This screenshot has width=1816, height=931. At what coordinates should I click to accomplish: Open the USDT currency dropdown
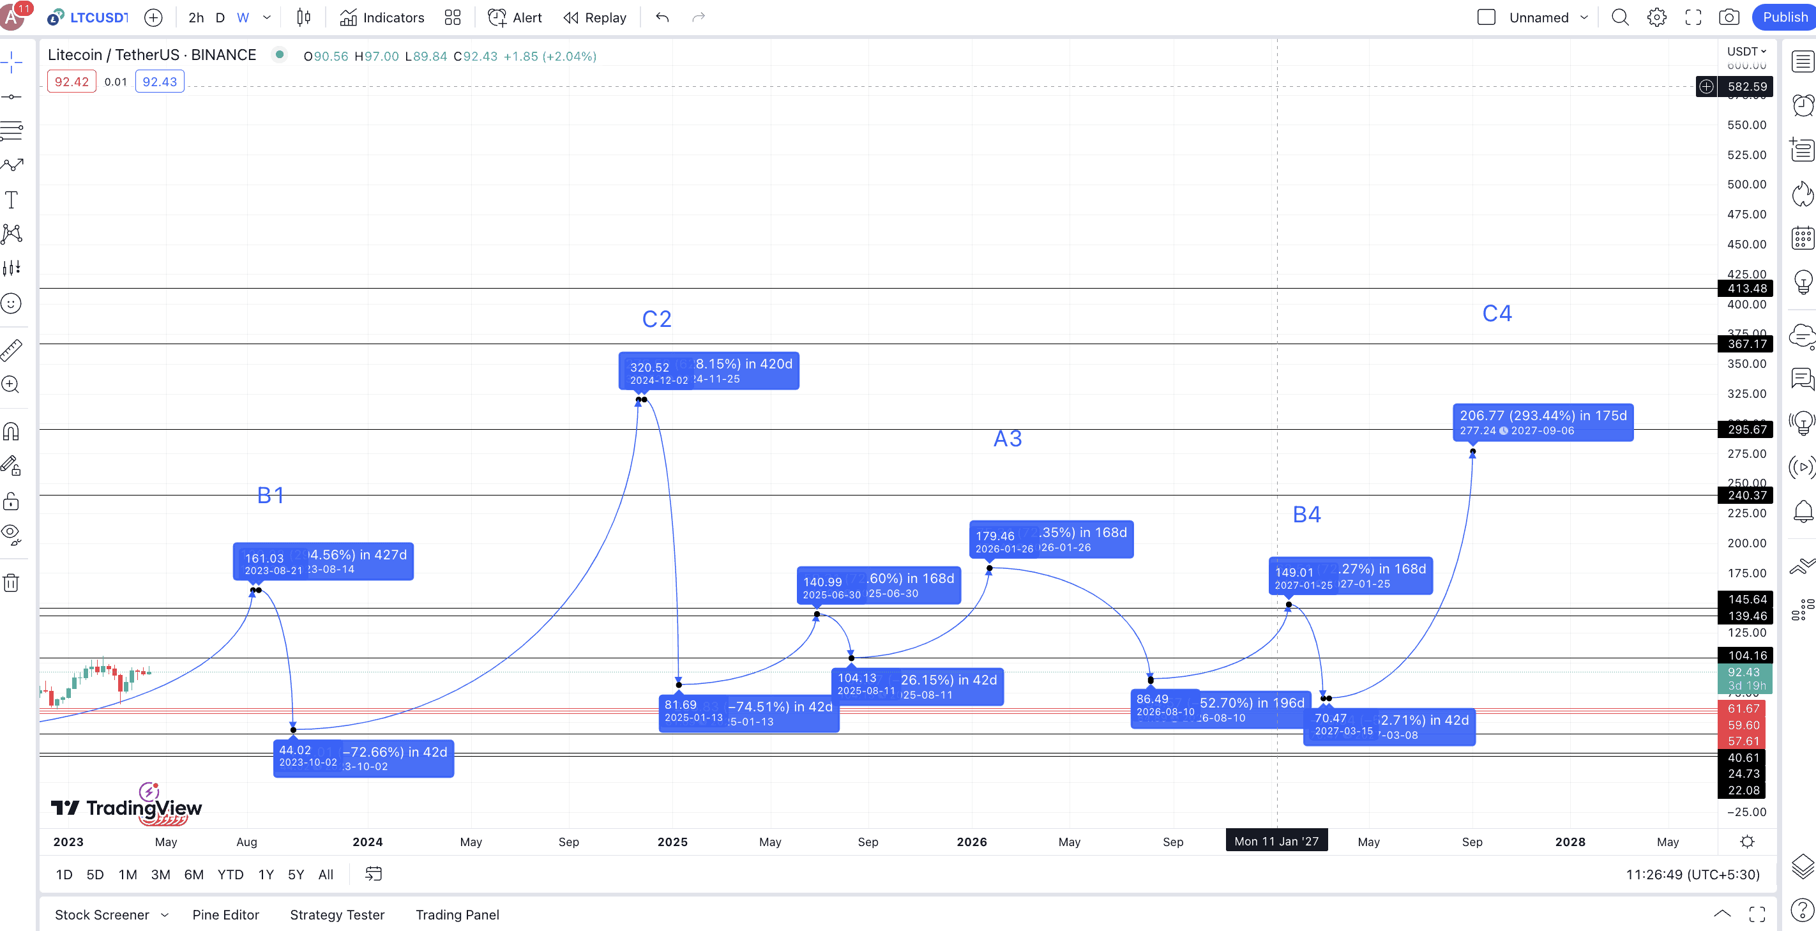pyautogui.click(x=1746, y=52)
